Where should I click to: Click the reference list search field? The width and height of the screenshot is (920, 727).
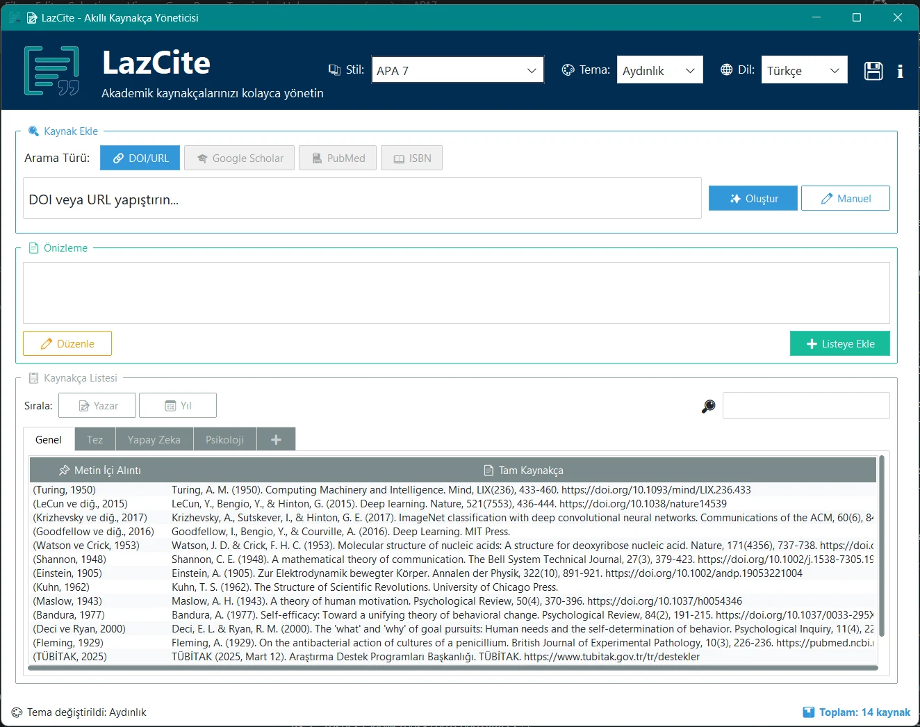click(x=806, y=405)
